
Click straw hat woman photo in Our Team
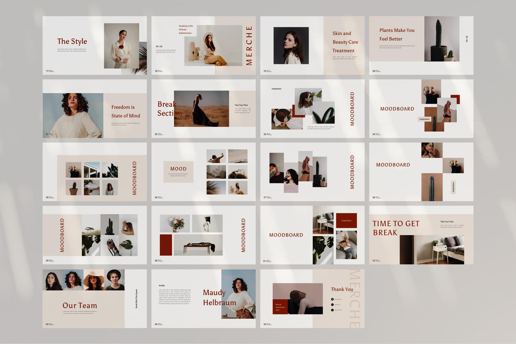94,280
